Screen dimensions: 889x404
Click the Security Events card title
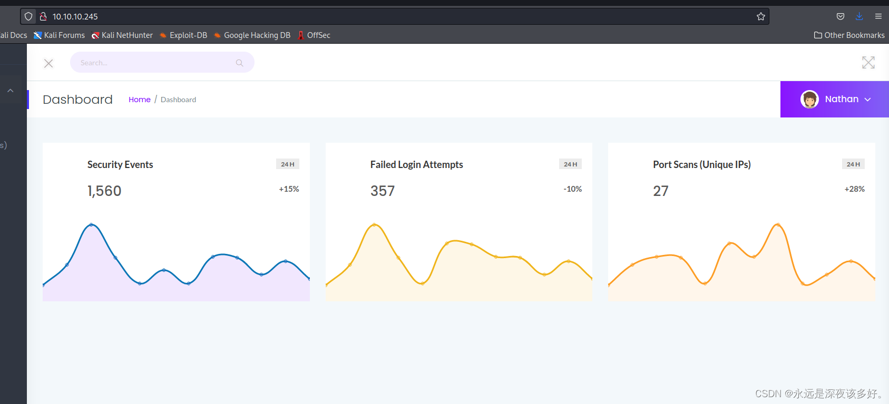(x=120, y=164)
